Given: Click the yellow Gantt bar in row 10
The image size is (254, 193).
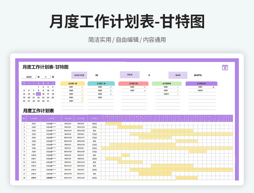Looking at the screenshot, I should [126, 155].
